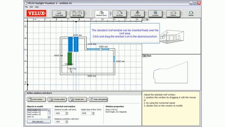The image size is (225, 127).
Task: Select the facade window on right wall
Action: pos(114,59)
